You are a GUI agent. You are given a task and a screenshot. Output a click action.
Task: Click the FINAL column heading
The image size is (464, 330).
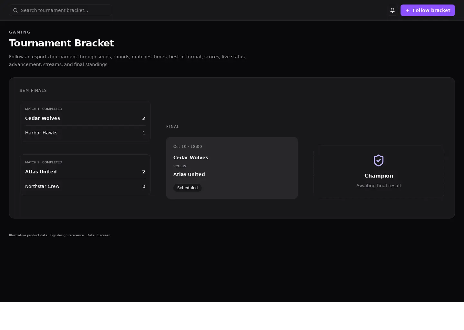(173, 127)
